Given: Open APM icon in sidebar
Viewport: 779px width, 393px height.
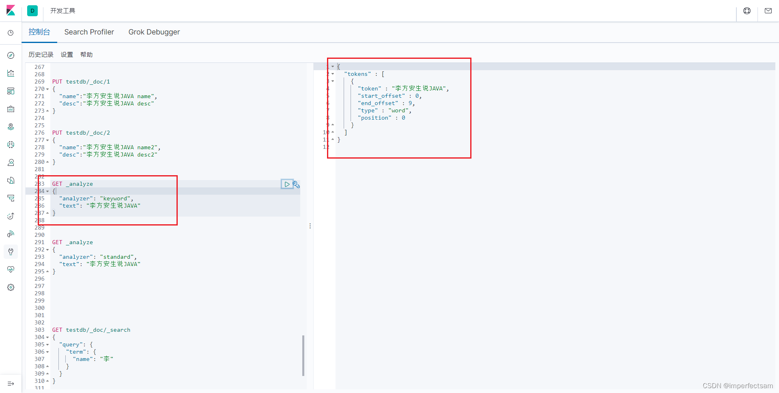Looking at the screenshot, I should point(11,198).
